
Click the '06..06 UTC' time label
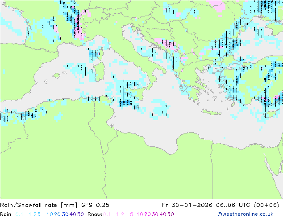(x=233, y=205)
